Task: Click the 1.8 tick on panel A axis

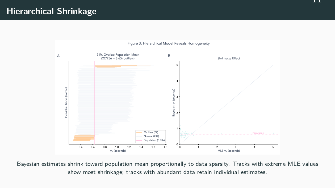Action: coord(165,147)
